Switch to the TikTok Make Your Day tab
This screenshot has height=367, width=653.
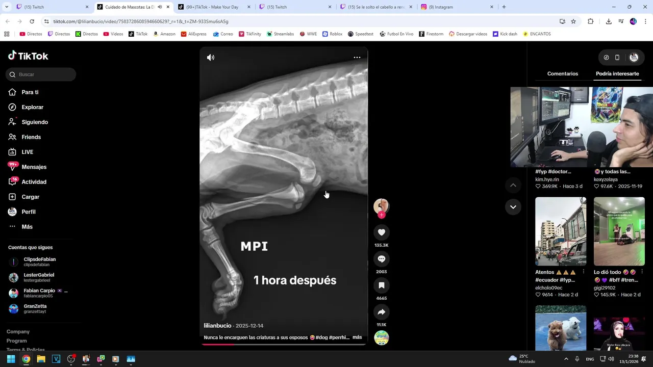pos(215,7)
